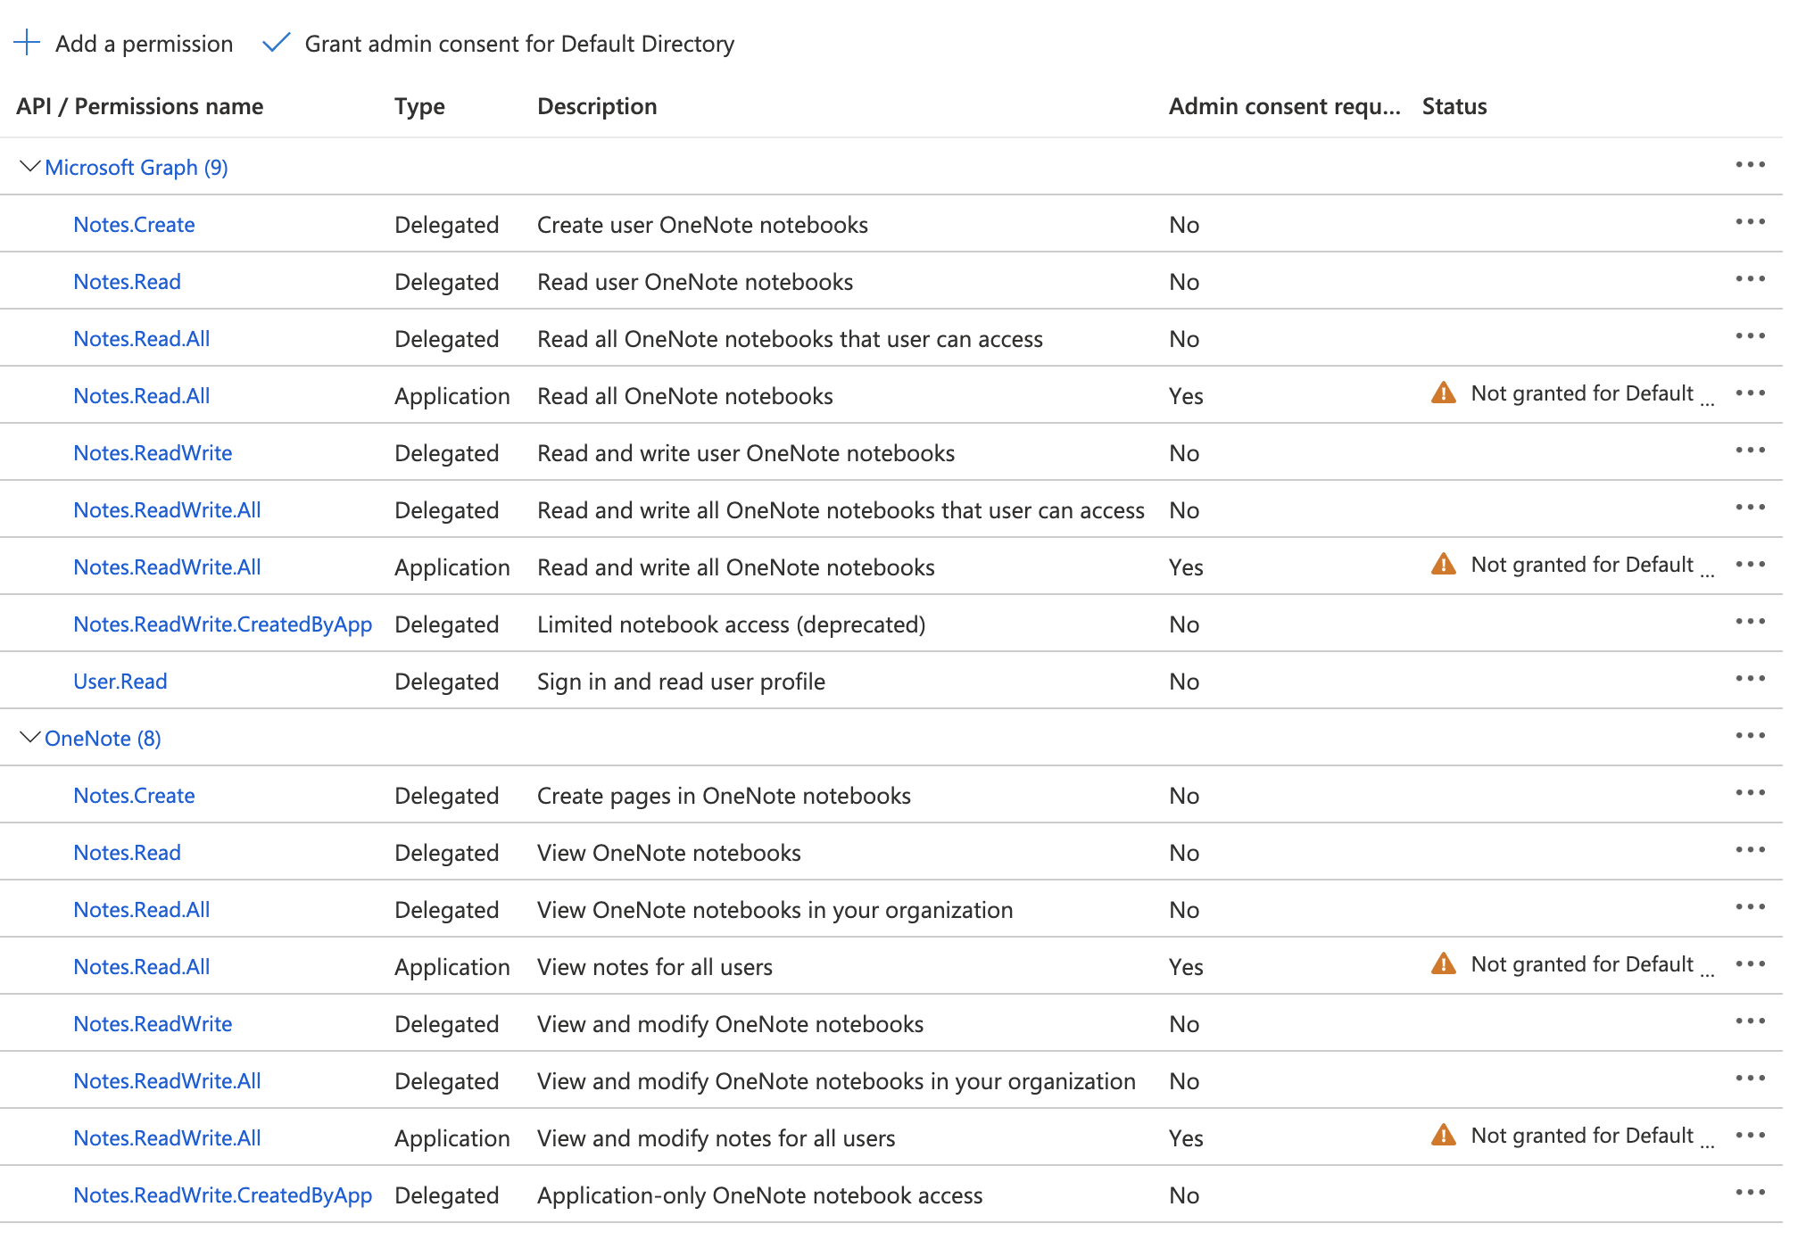Open Notes.Read.All link for View notes for all users
This screenshot has width=1806, height=1240.
(x=141, y=967)
